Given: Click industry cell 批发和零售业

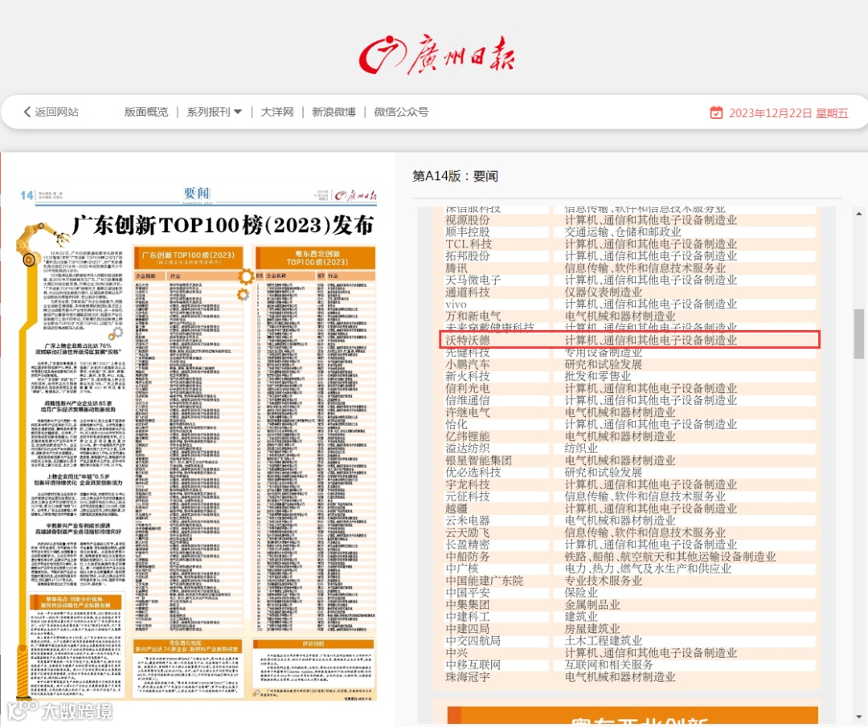Looking at the screenshot, I should click(597, 376).
